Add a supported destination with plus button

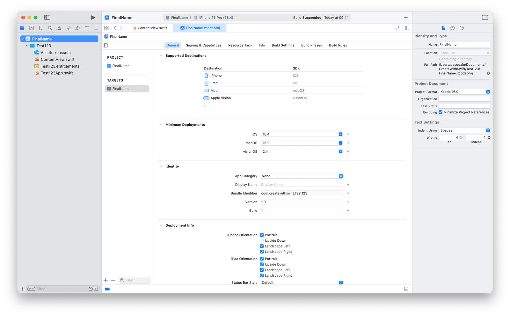tap(204, 106)
